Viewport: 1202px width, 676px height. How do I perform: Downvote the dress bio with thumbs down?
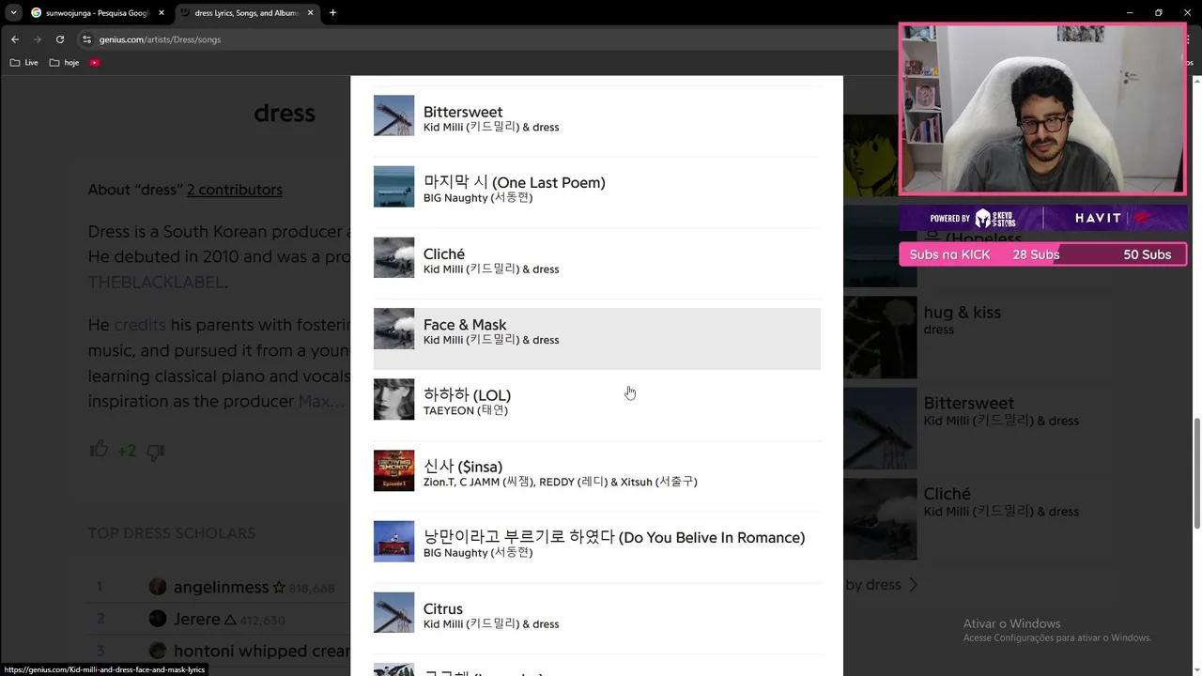(x=156, y=452)
